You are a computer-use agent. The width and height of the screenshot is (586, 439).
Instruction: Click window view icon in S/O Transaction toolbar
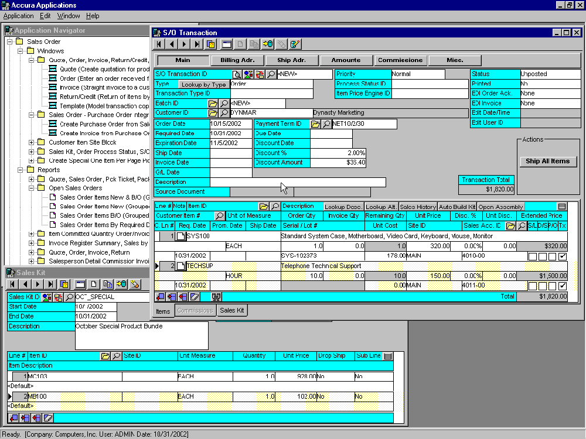point(226,44)
